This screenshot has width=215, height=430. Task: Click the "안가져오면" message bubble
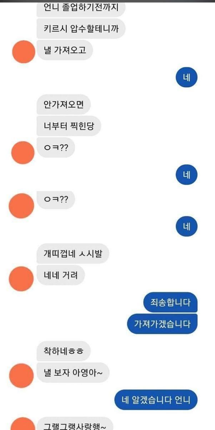pos(64,105)
